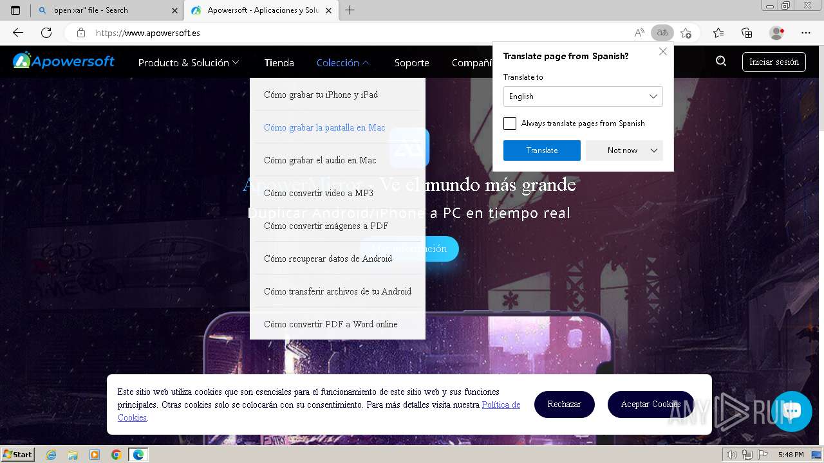The width and height of the screenshot is (824, 463).
Task: Open a new tab with the plus icon
Action: pyautogui.click(x=350, y=10)
